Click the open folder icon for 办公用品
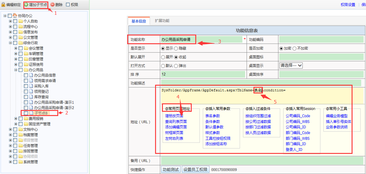Image resolution: width=366 pixels, height=174 pixels. [26, 70]
